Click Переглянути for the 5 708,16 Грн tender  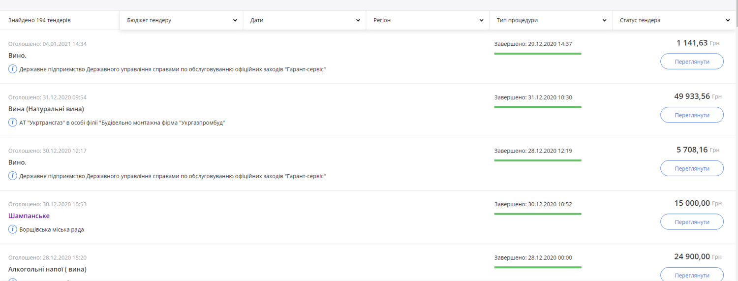(692, 168)
